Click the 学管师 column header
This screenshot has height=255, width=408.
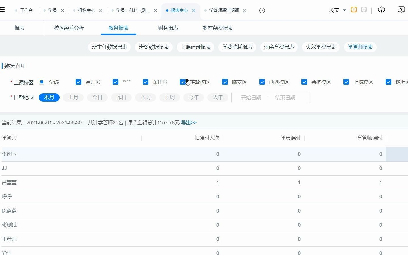(9, 138)
